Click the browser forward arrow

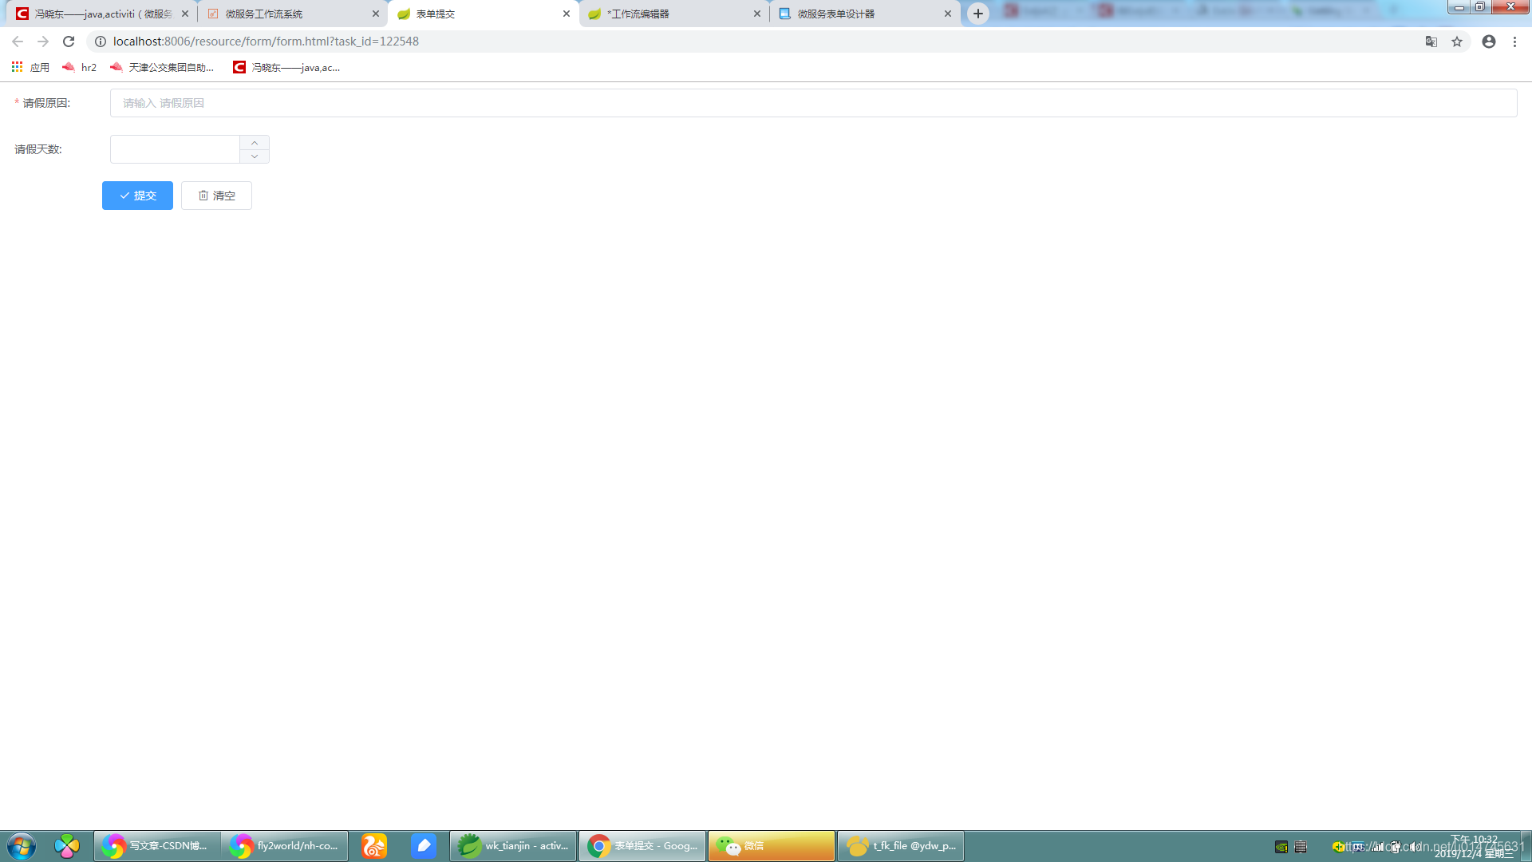43,42
